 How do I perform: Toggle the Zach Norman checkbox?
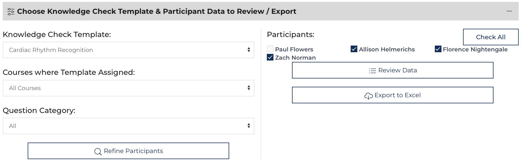point(270,57)
